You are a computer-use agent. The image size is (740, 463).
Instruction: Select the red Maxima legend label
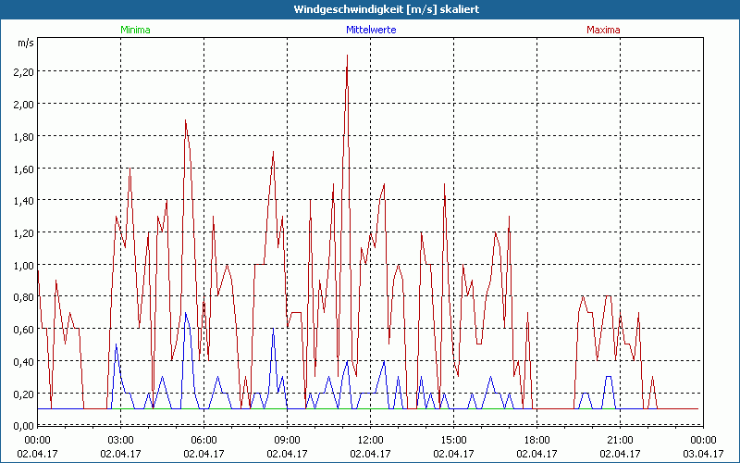coord(603,30)
